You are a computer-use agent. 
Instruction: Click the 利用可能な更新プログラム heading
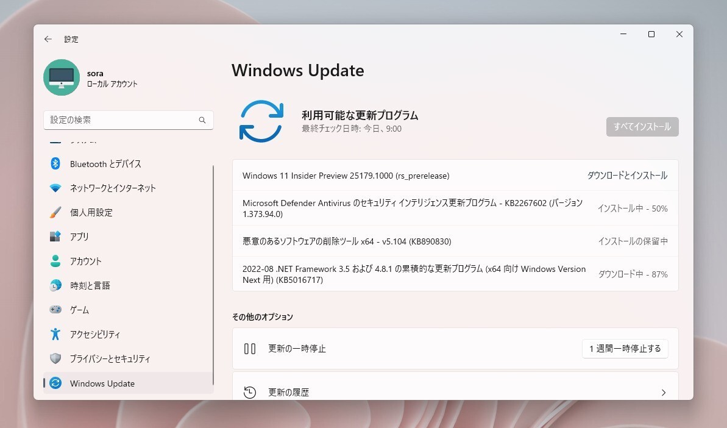click(360, 115)
